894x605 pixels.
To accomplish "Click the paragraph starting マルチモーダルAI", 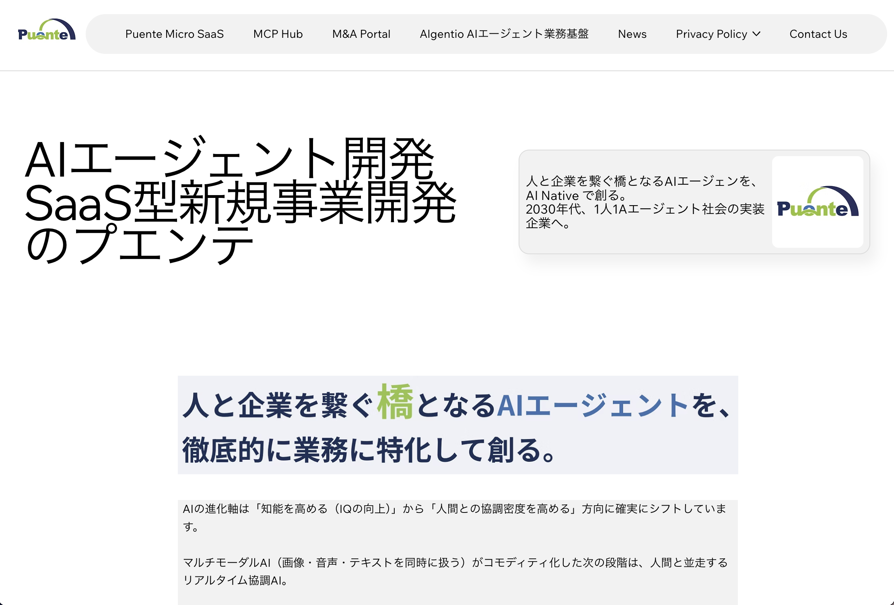I will 455,571.
